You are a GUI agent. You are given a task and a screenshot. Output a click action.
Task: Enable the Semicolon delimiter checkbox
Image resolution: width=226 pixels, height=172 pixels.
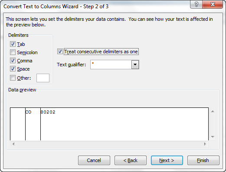coord(13,52)
